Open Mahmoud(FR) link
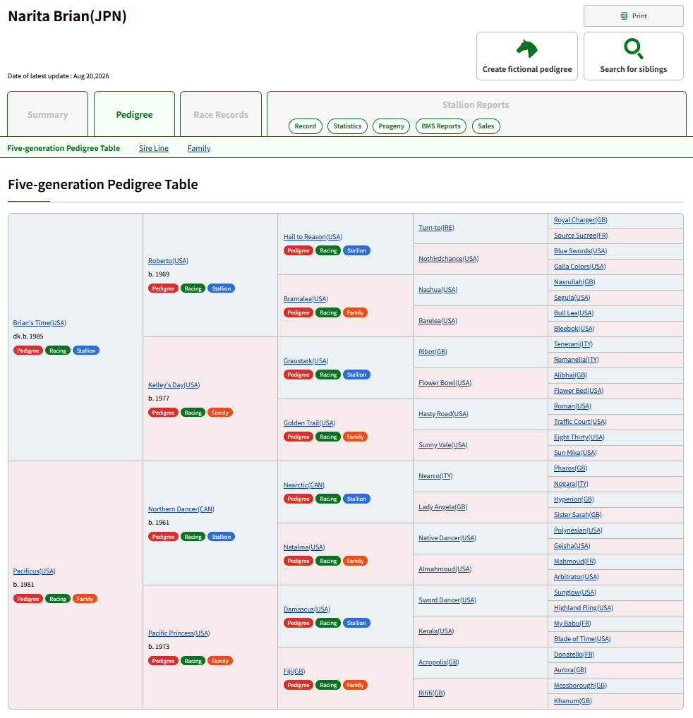 [x=574, y=561]
